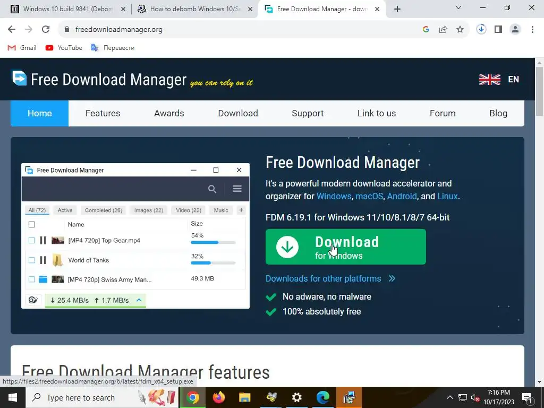The height and width of the screenshot is (408, 544).
Task: Open the notification center icon
Action: (x=527, y=397)
